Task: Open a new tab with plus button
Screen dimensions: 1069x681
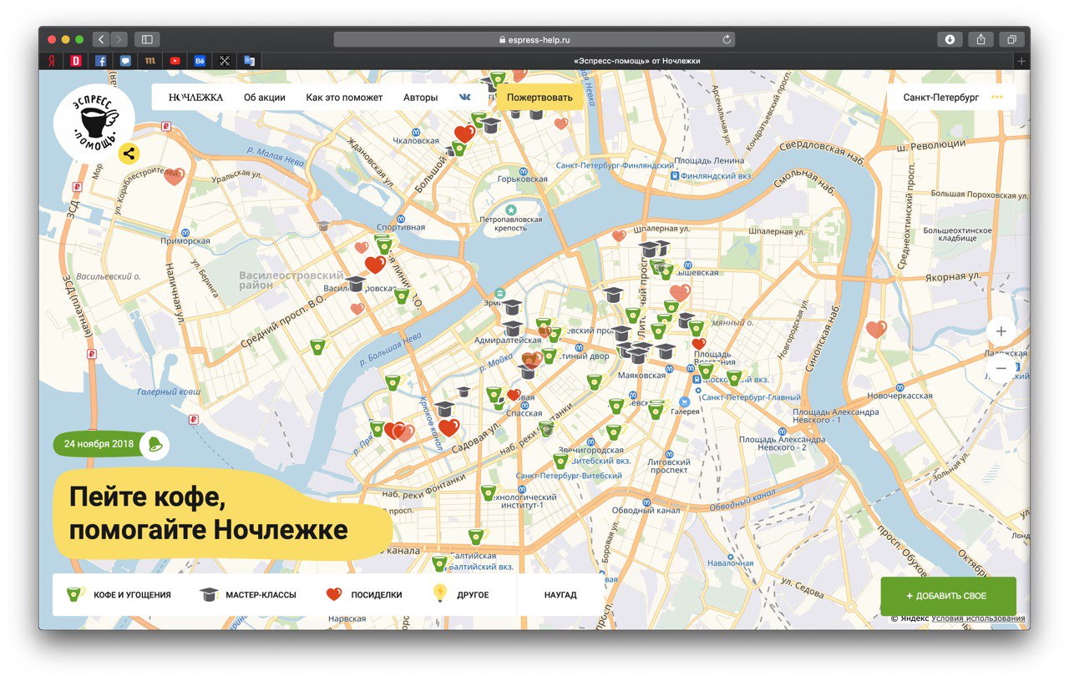Action: [1021, 61]
